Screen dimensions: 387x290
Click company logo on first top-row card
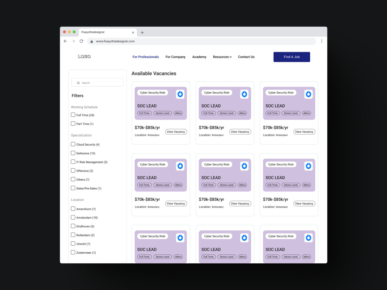click(180, 94)
